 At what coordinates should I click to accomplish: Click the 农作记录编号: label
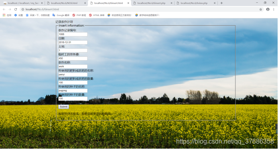[x=67, y=30]
